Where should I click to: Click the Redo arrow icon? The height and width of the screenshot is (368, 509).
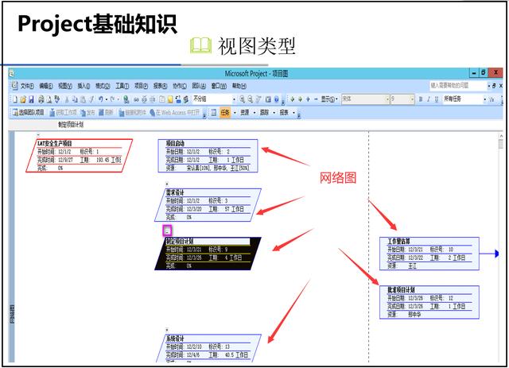[x=112, y=99]
